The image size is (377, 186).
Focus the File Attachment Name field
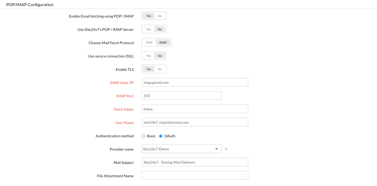click(195, 175)
